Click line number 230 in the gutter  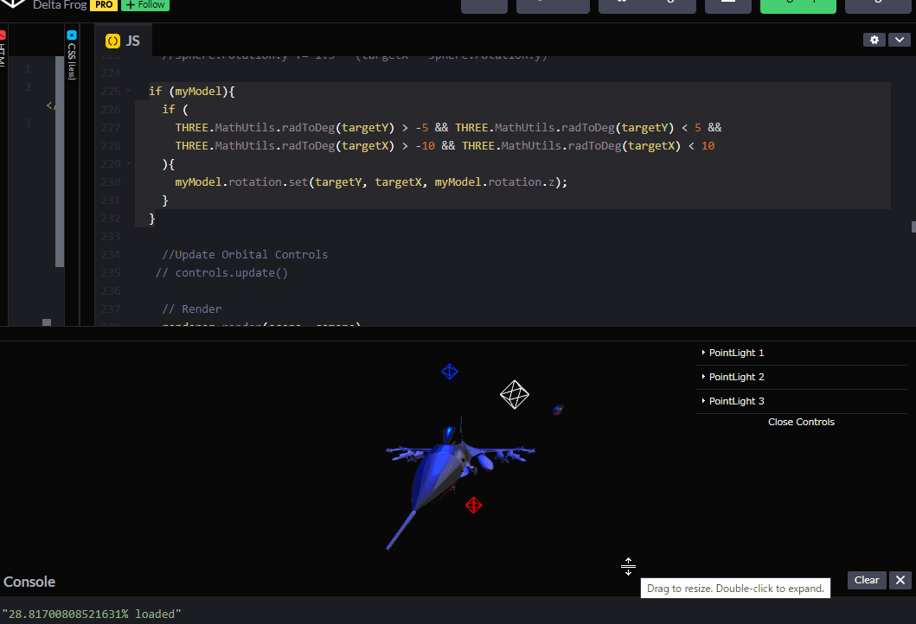(111, 182)
